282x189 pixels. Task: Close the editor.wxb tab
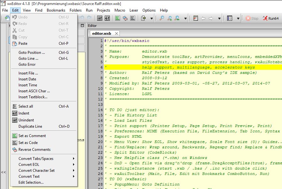pyautogui.click(x=117, y=33)
